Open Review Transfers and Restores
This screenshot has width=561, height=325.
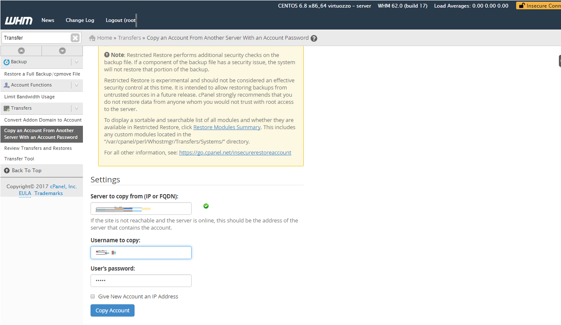click(38, 148)
